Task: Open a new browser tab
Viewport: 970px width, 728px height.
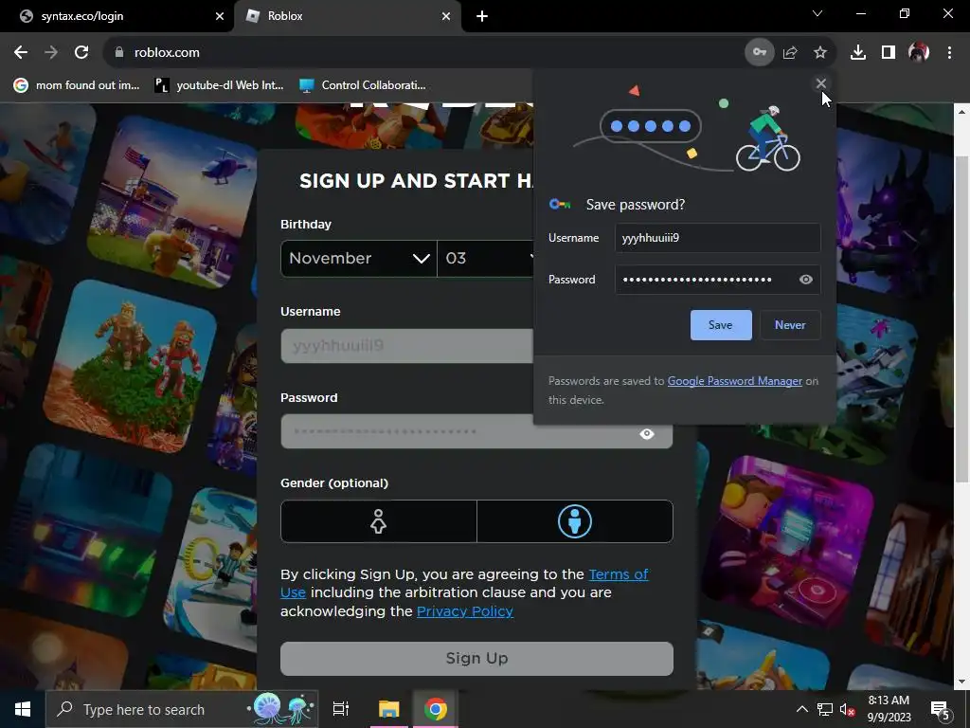Action: point(482,16)
